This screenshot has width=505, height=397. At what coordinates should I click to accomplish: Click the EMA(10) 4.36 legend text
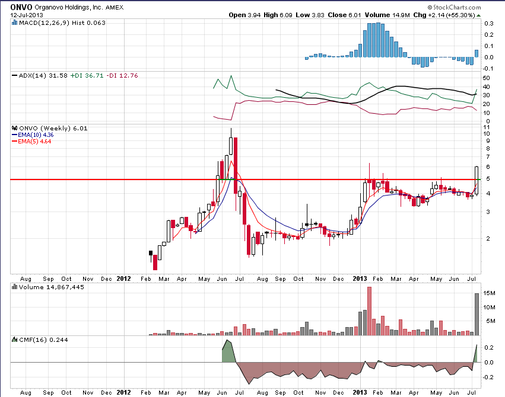(36, 135)
